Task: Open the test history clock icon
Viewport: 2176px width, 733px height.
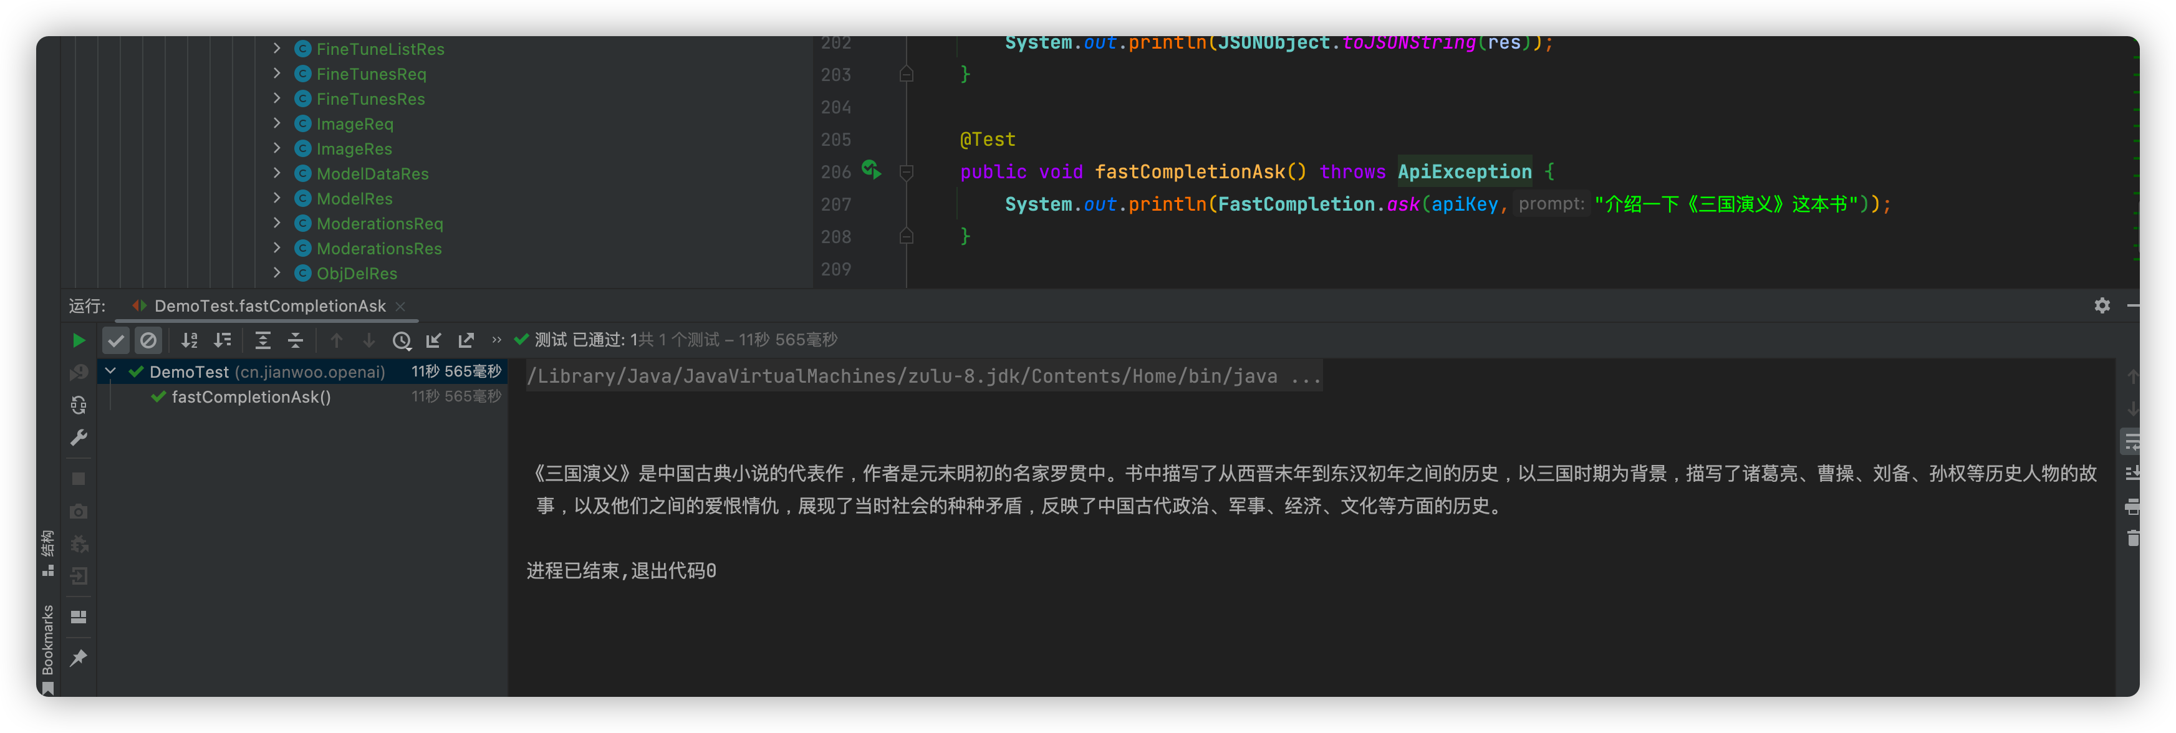Action: (403, 340)
